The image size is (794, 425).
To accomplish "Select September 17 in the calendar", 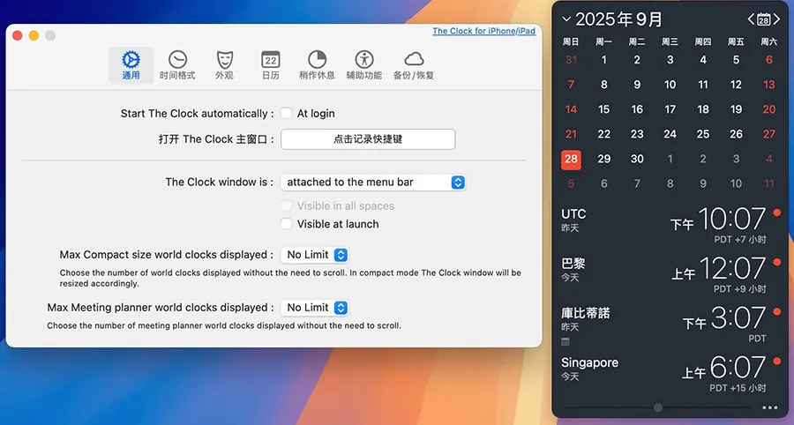I will [x=670, y=109].
